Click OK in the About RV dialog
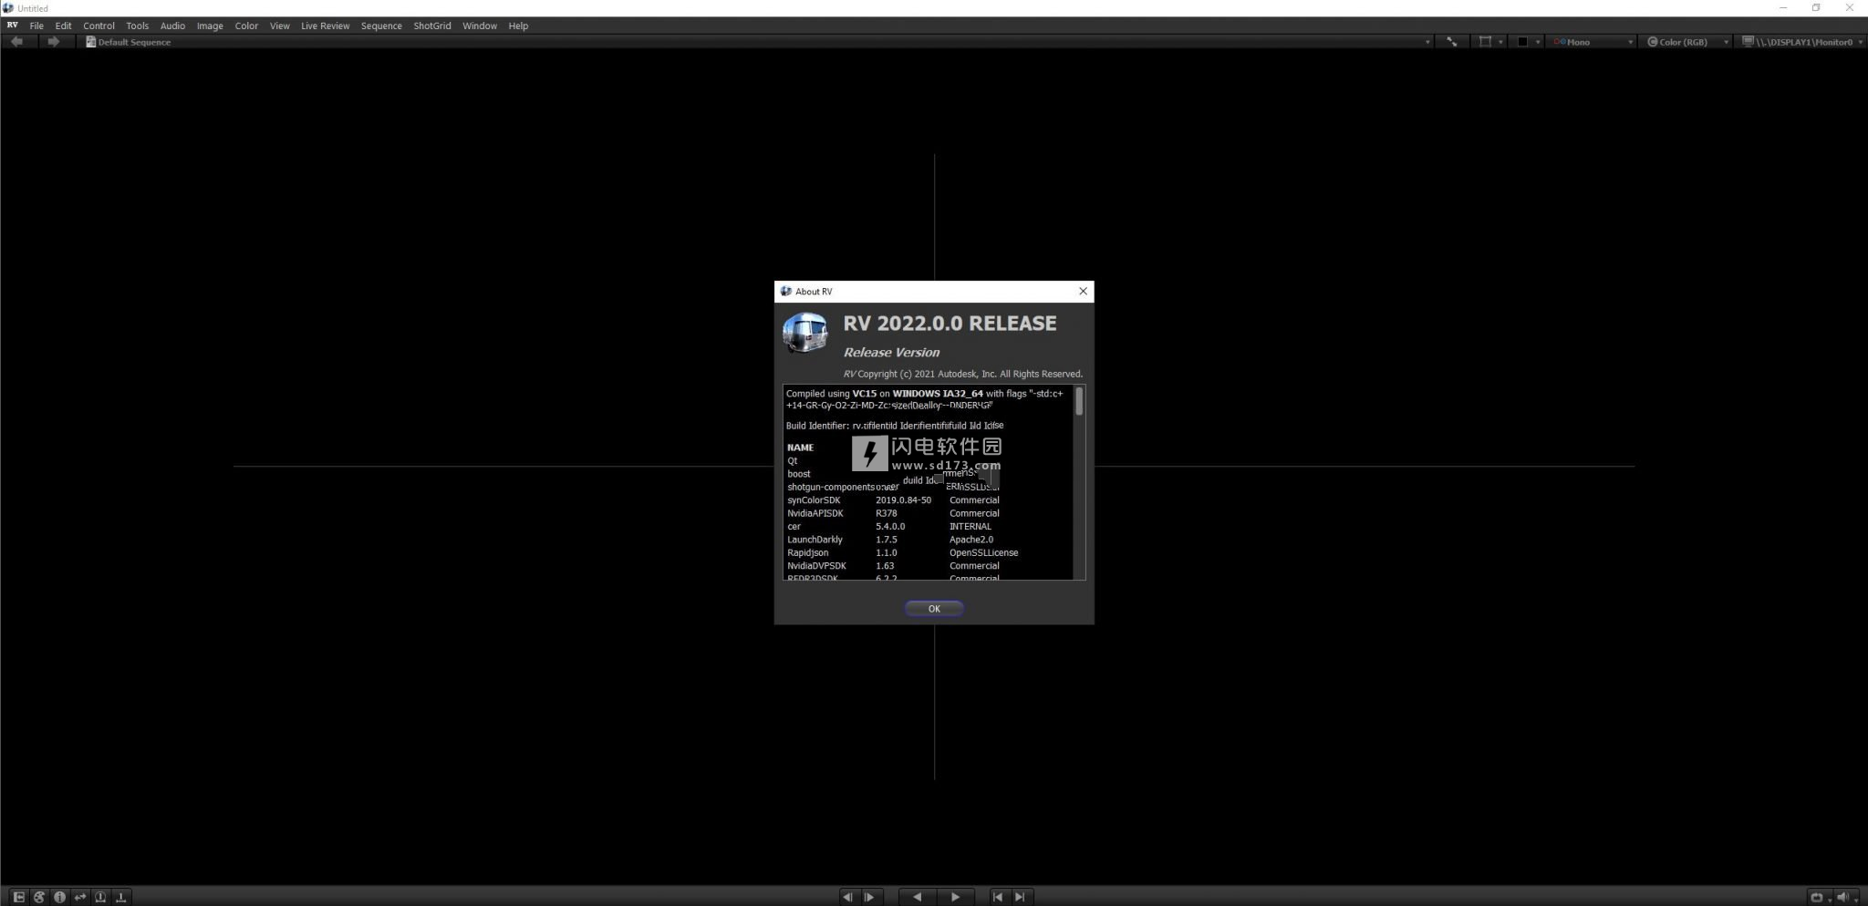 pos(934,608)
